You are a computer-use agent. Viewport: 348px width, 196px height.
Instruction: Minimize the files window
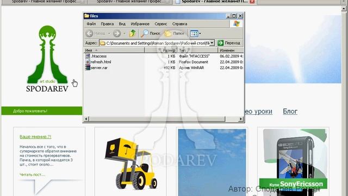click(228, 16)
